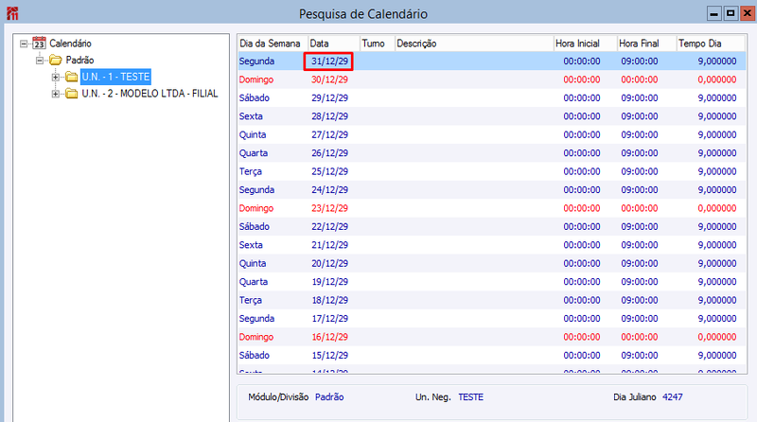The width and height of the screenshot is (757, 422).
Task: Collapse the Padrão tree node
Action: coord(40,61)
